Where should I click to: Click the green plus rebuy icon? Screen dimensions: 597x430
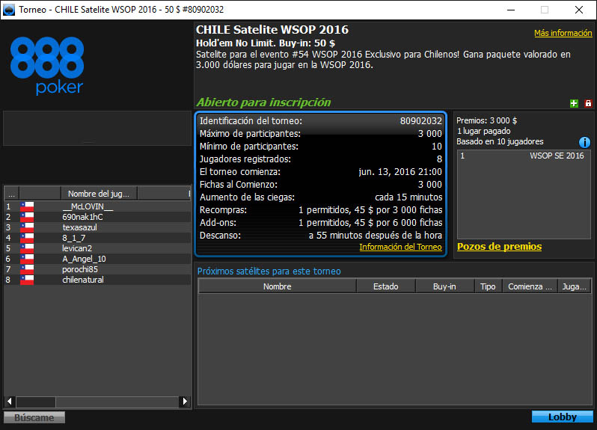click(574, 103)
